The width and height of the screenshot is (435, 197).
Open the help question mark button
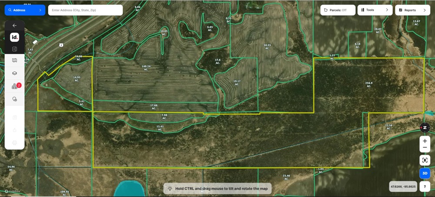point(425,187)
